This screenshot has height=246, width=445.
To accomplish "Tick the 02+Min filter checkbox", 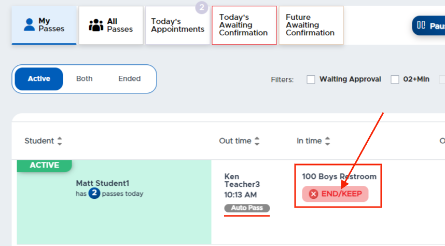I will [395, 79].
